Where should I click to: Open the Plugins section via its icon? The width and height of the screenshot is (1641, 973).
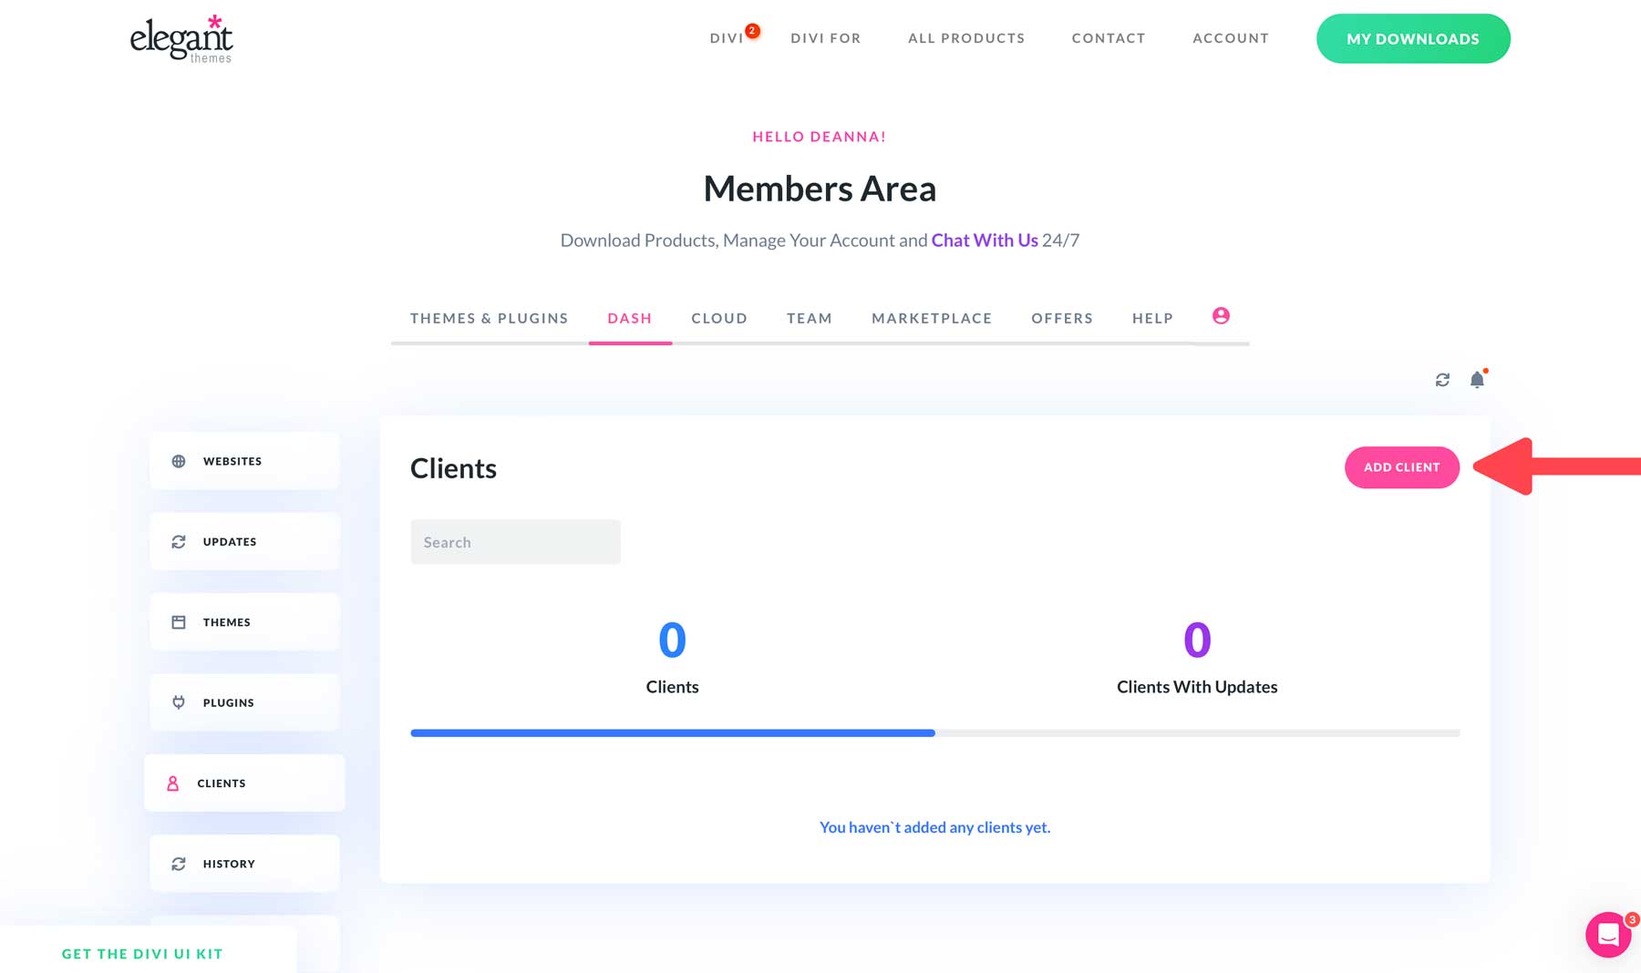[x=179, y=702]
